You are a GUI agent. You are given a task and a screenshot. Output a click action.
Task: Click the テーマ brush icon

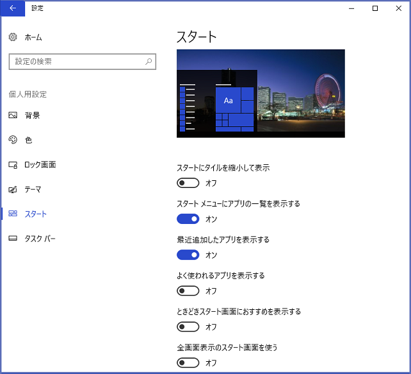point(13,189)
